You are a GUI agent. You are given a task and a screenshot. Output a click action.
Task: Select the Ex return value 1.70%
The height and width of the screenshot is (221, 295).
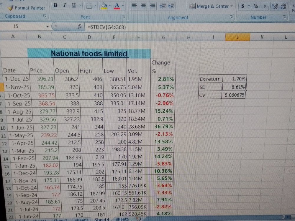coord(235,79)
